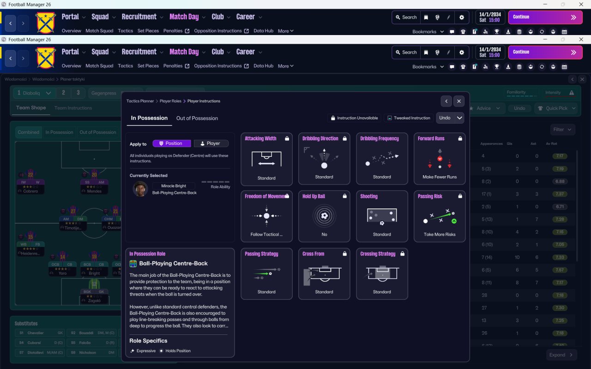The width and height of the screenshot is (591, 369).
Task: Click the lock icon on Passing Risk card
Action: (460, 196)
